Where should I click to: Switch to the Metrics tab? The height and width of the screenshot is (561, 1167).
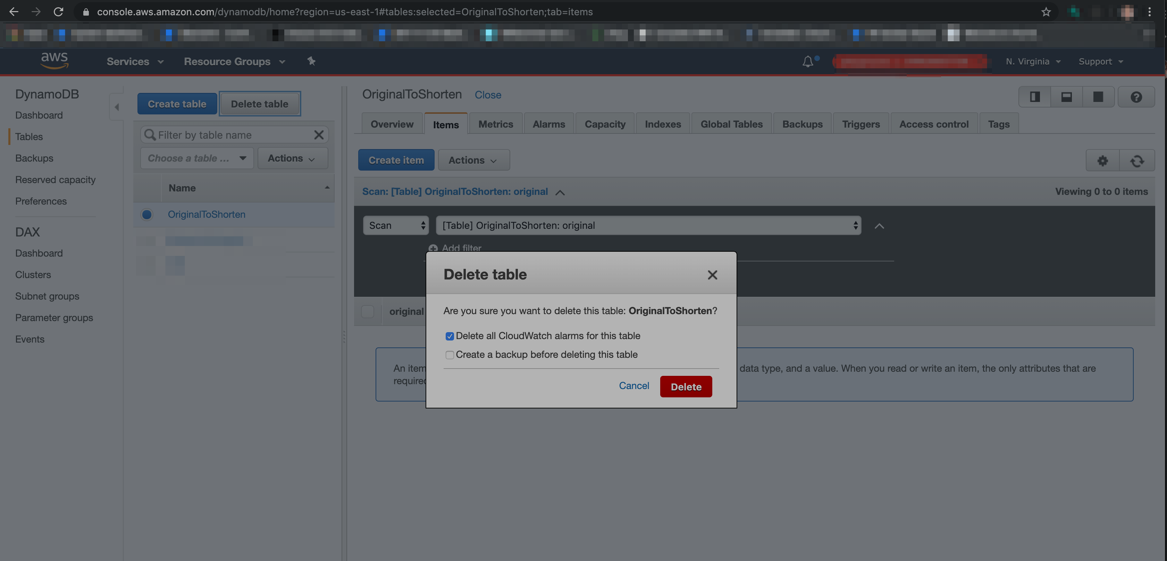tap(496, 123)
